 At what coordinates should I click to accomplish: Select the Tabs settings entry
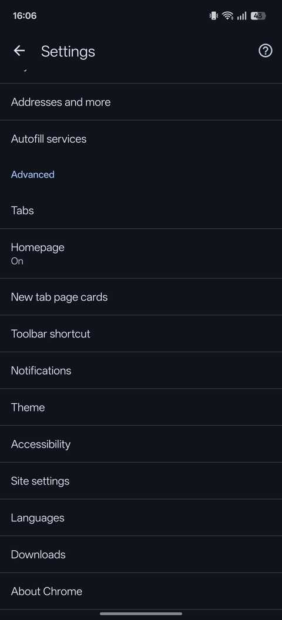[141, 210]
